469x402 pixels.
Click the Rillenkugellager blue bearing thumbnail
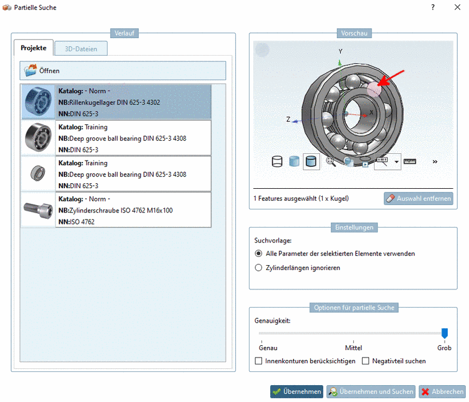click(x=38, y=102)
